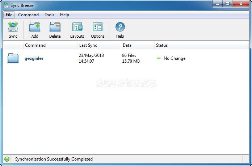Select the gezginler command name
The width and height of the screenshot is (252, 166).
[x=34, y=58]
